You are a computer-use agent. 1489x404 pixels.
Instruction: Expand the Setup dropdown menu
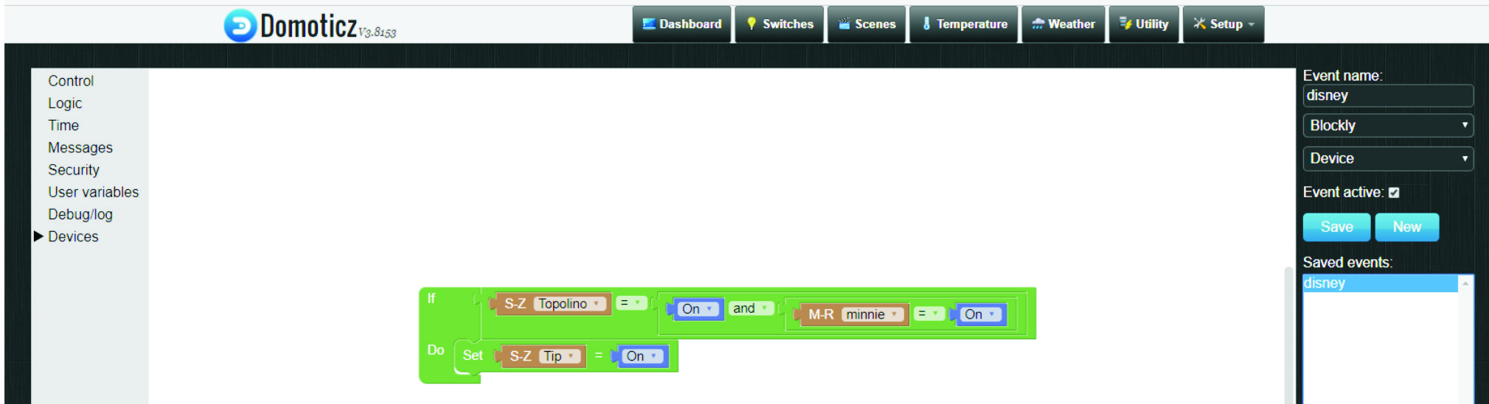point(1224,24)
